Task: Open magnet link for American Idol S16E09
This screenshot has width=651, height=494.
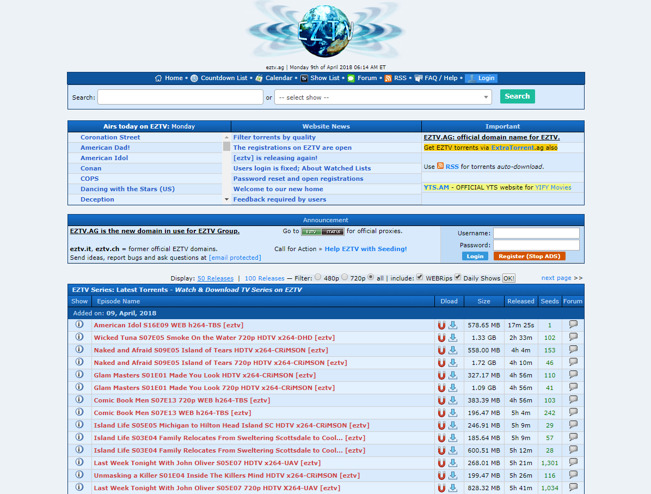Action: click(x=441, y=325)
